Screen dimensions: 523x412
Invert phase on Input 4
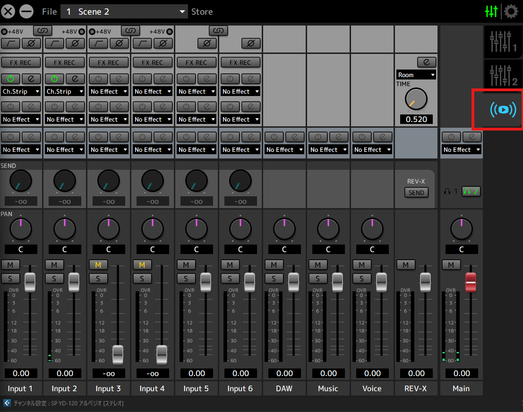(163, 43)
